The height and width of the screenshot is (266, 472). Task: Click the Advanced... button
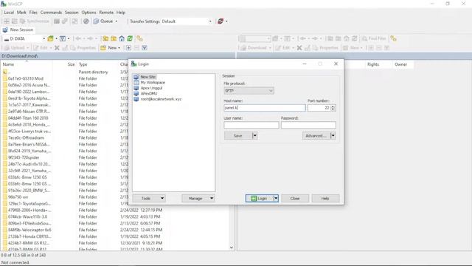pyautogui.click(x=316, y=136)
